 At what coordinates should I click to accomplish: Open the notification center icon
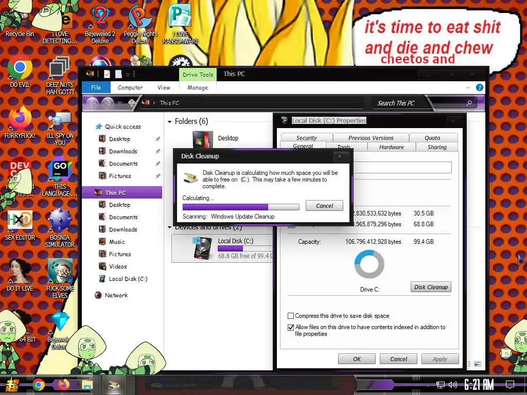(x=510, y=384)
